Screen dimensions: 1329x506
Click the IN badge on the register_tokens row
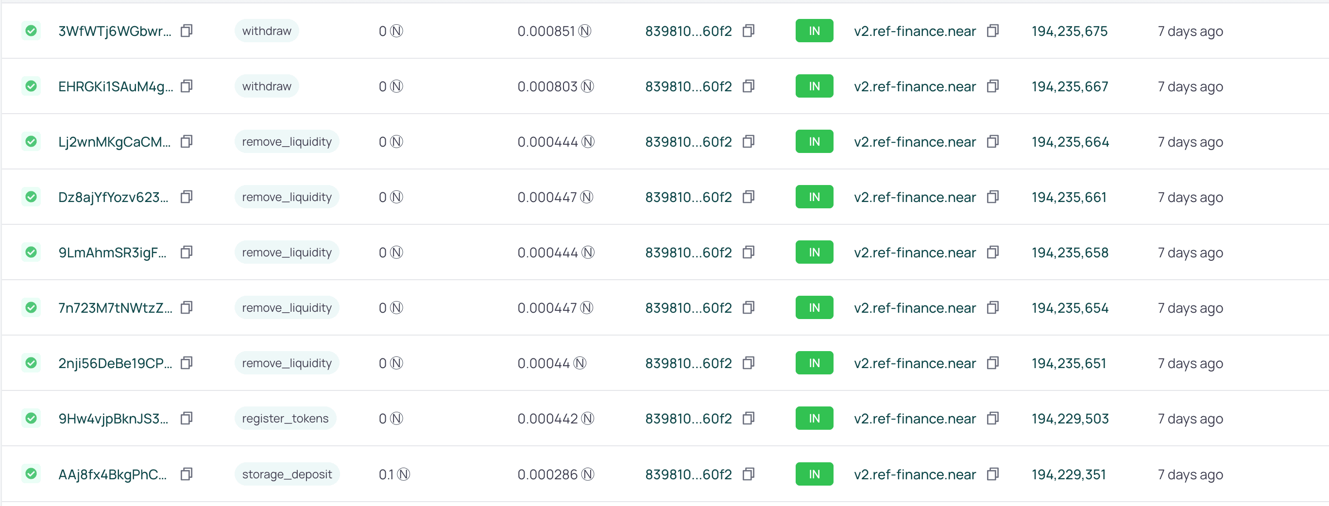[x=814, y=418]
